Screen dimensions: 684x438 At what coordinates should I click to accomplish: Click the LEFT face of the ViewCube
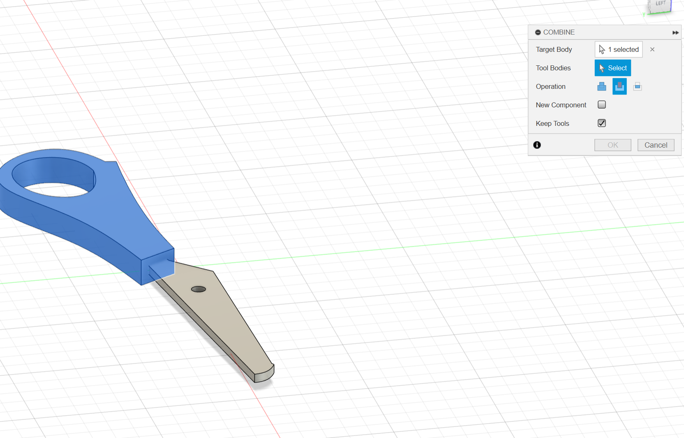point(660,5)
